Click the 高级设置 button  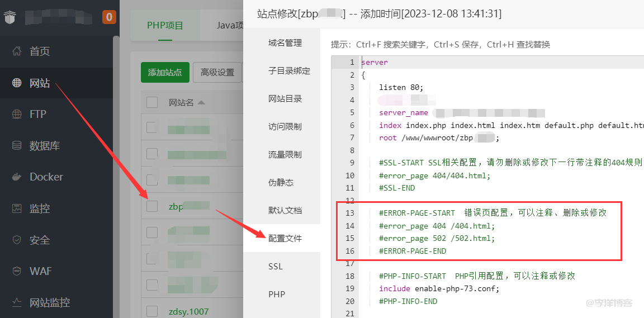tap(217, 73)
